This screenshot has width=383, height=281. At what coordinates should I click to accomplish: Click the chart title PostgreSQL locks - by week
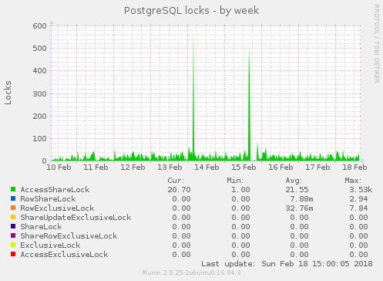tap(191, 11)
